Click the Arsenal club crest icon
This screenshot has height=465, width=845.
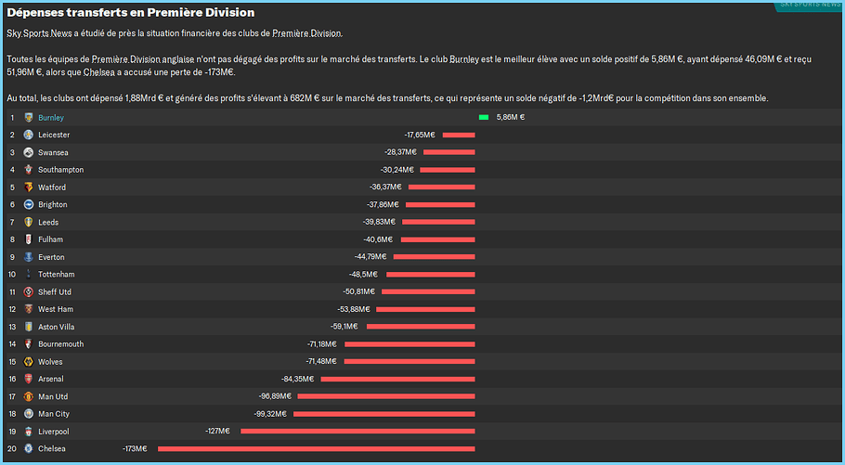pos(29,379)
